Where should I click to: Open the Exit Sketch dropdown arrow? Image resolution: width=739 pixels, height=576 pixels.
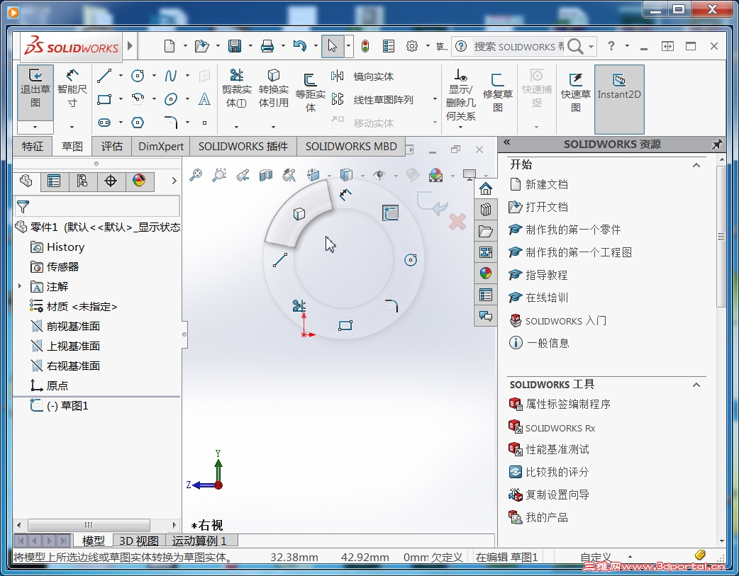click(x=35, y=127)
